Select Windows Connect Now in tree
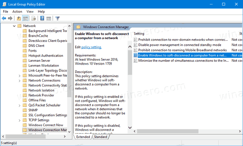The height and width of the screenshot is (146, 243). tap(46, 125)
